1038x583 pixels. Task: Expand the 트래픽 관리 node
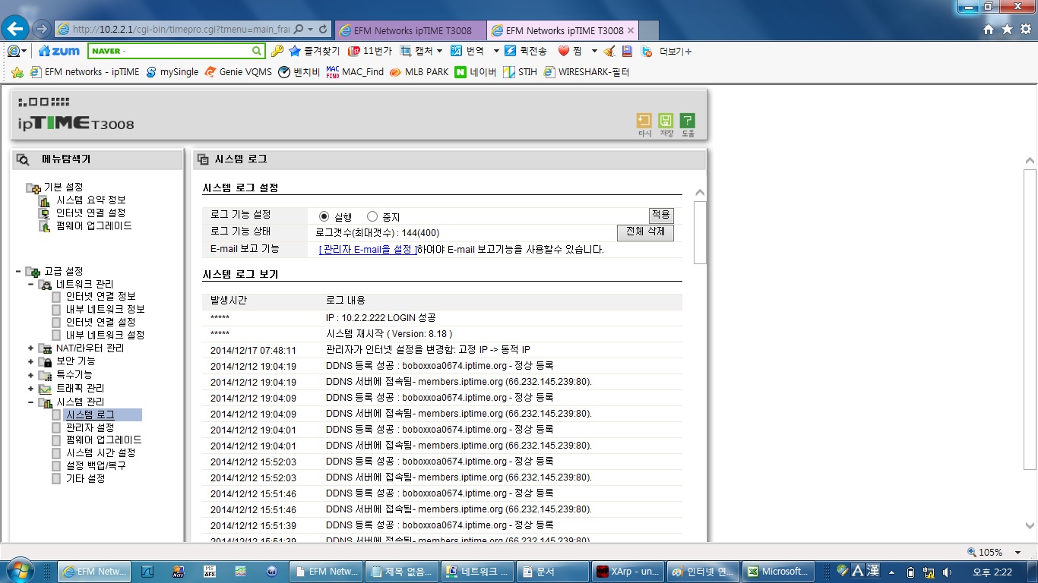[31, 389]
